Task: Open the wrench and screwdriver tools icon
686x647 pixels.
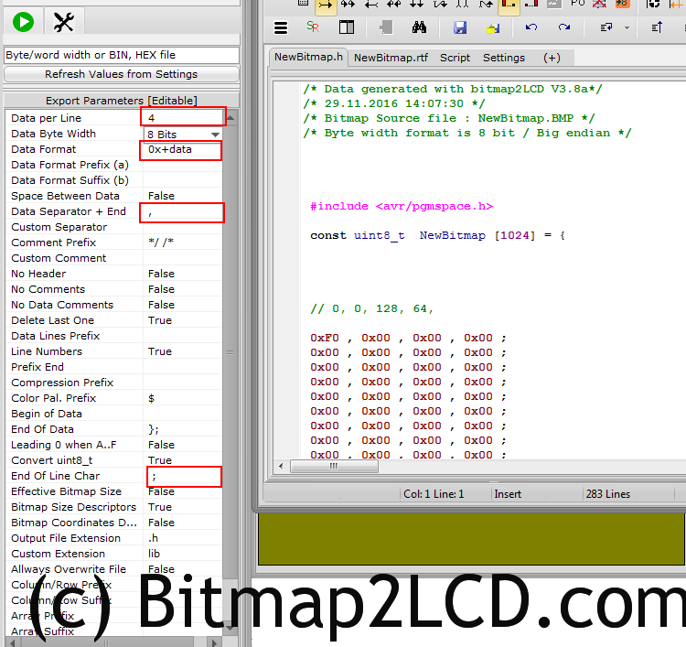Action: (x=63, y=22)
